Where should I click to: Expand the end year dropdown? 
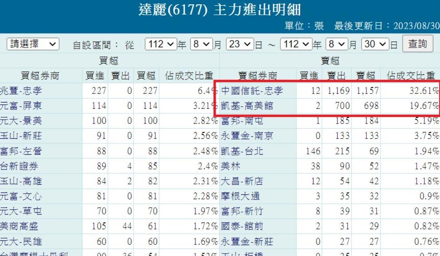click(296, 44)
